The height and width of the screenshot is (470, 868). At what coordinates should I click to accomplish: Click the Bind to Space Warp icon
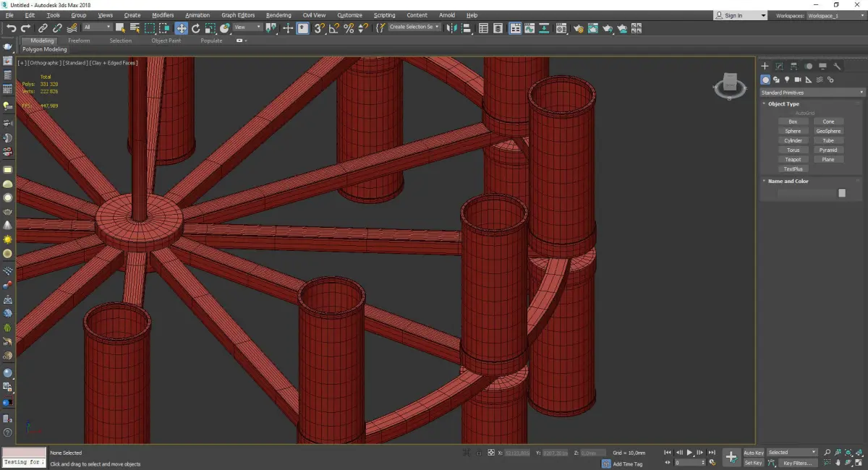click(x=72, y=28)
